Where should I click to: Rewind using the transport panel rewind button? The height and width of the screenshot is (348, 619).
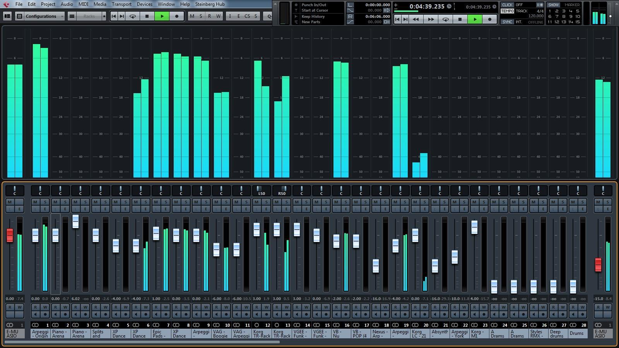coord(416,19)
